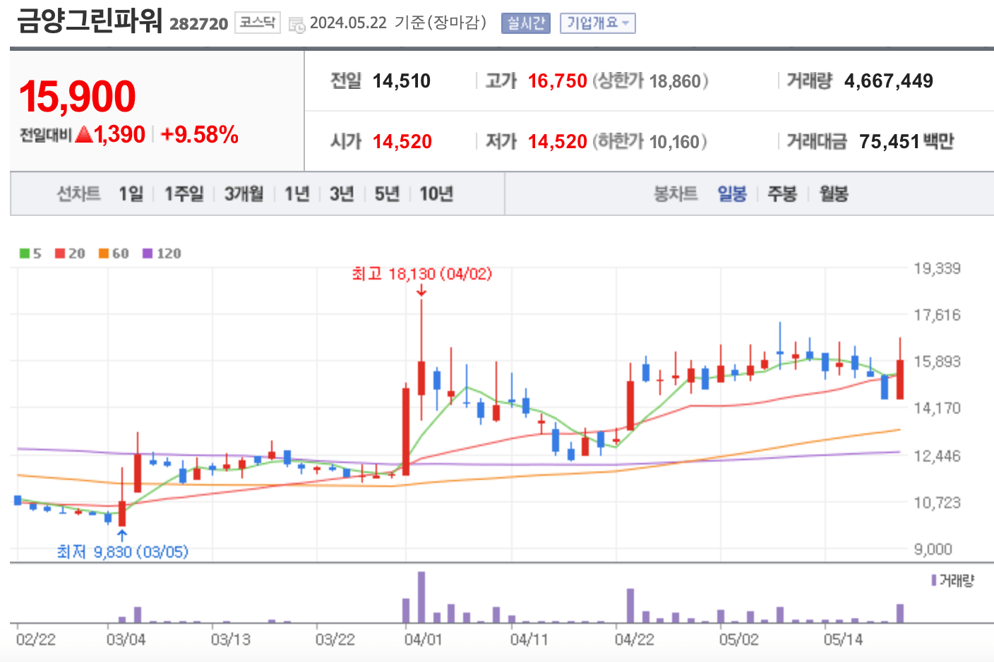Select the 1년 line chart tab
This screenshot has width=994, height=662.
[297, 193]
